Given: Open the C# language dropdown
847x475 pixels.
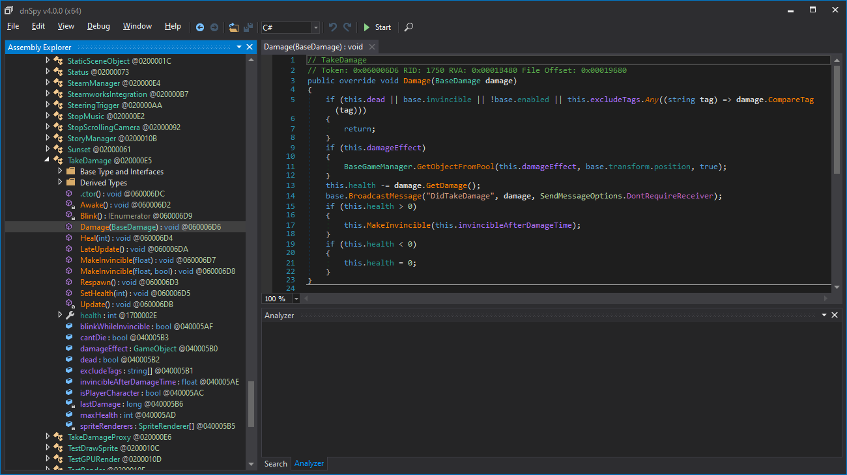Looking at the screenshot, I should 316,27.
